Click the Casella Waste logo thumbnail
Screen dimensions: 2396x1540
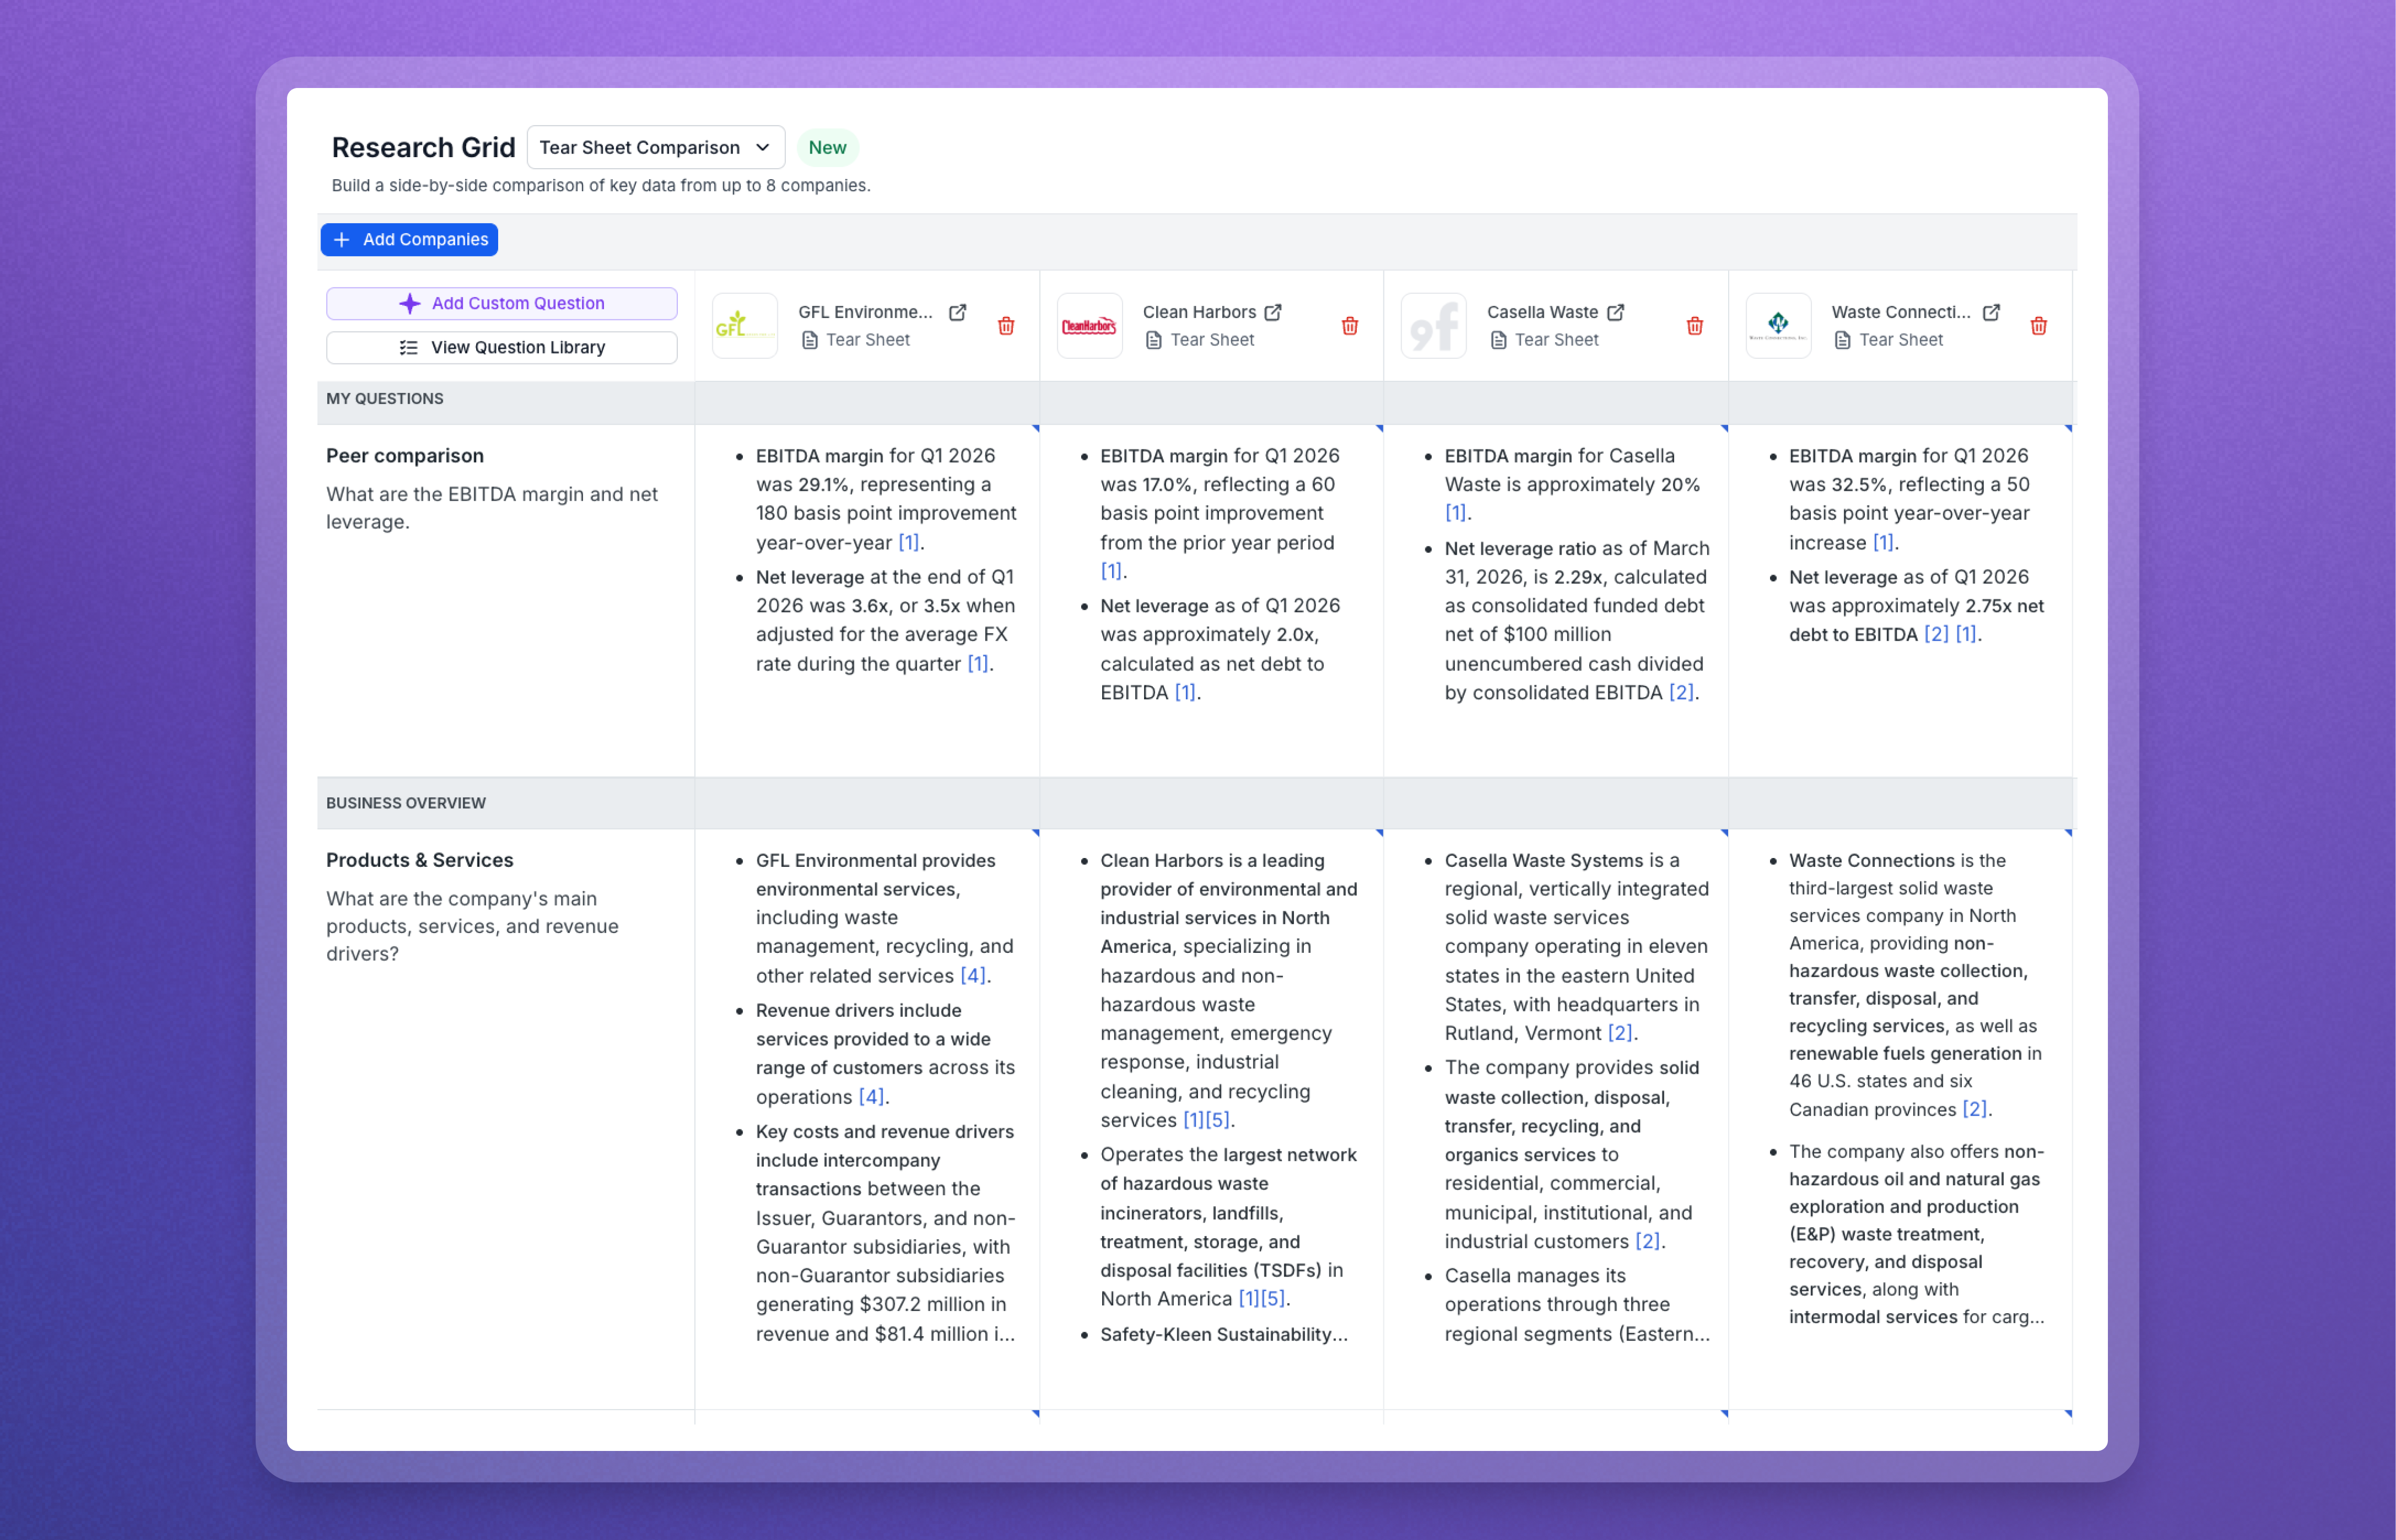point(1434,326)
